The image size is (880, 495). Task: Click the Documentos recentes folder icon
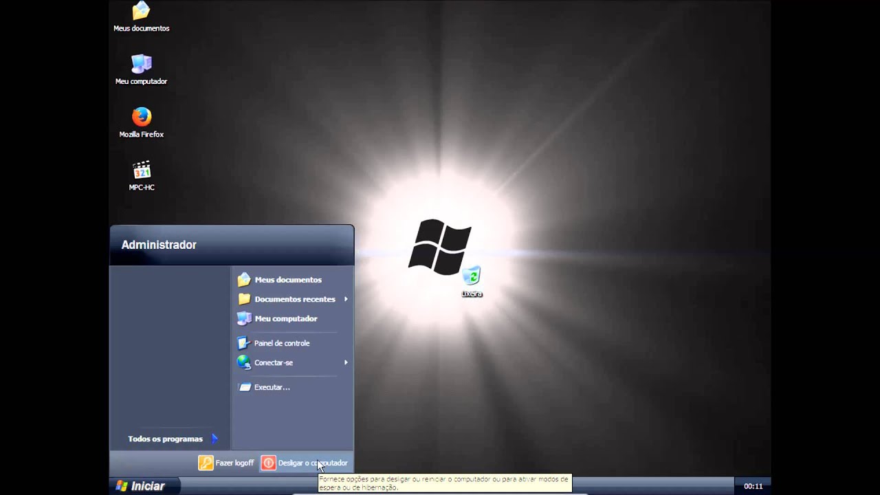click(x=244, y=299)
